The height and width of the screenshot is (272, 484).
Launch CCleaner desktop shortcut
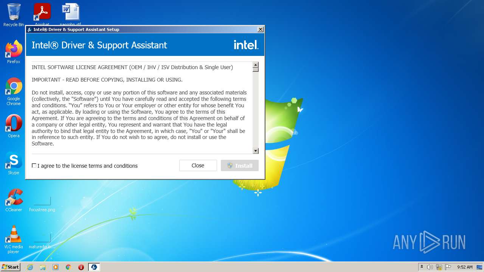pos(14,200)
